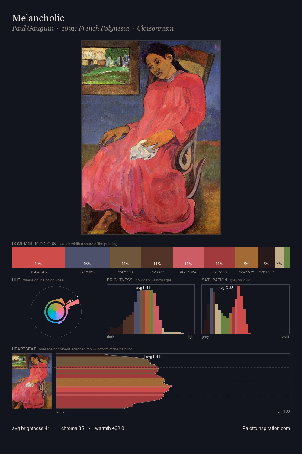The height and width of the screenshot is (454, 302).
Task: Open PaletteInspiration.com link
Action: 266,428
